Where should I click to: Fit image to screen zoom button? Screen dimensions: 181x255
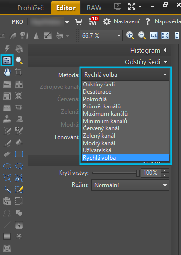[165, 35]
